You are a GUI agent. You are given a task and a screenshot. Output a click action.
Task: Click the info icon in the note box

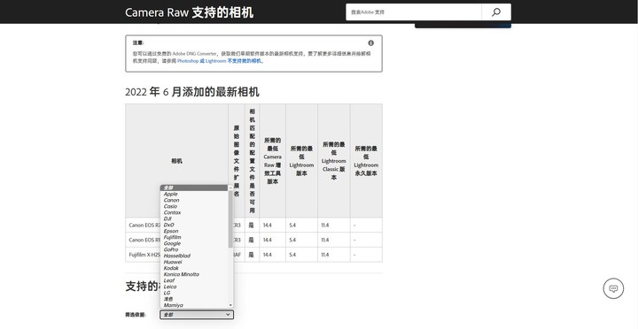pyautogui.click(x=370, y=43)
